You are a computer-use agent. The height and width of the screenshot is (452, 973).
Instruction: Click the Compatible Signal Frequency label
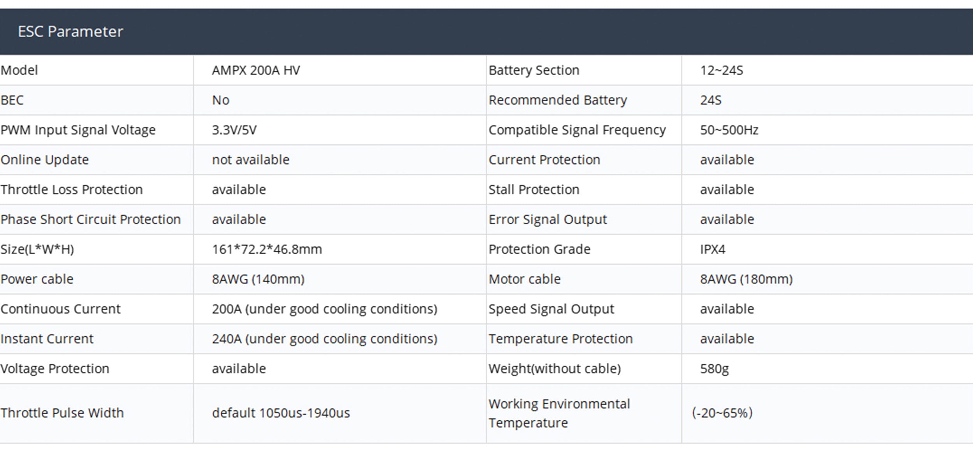(x=577, y=130)
